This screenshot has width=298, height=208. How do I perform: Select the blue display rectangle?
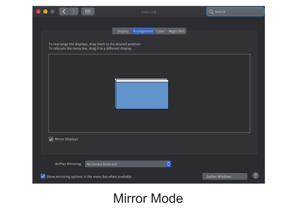click(x=142, y=96)
